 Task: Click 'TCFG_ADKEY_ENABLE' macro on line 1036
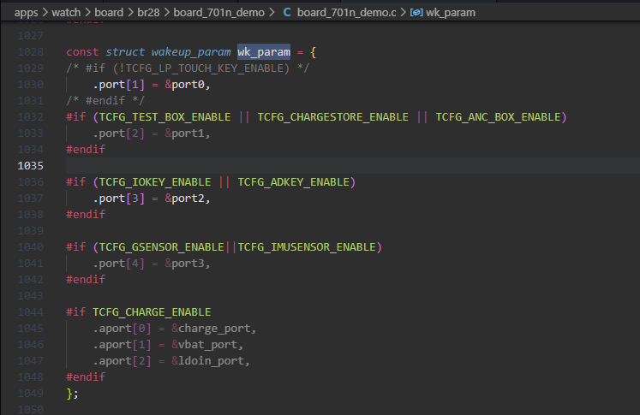click(294, 182)
